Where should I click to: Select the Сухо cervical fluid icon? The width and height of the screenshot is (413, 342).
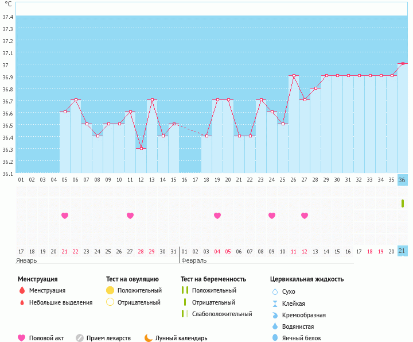pos(275,292)
